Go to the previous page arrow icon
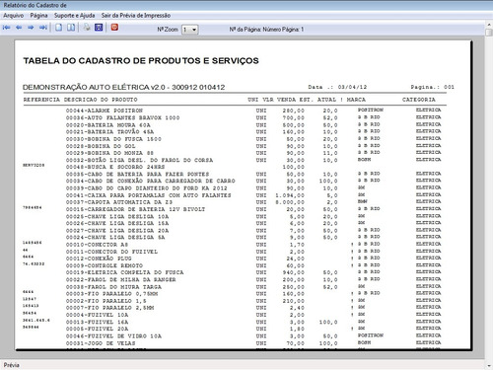 click(19, 28)
